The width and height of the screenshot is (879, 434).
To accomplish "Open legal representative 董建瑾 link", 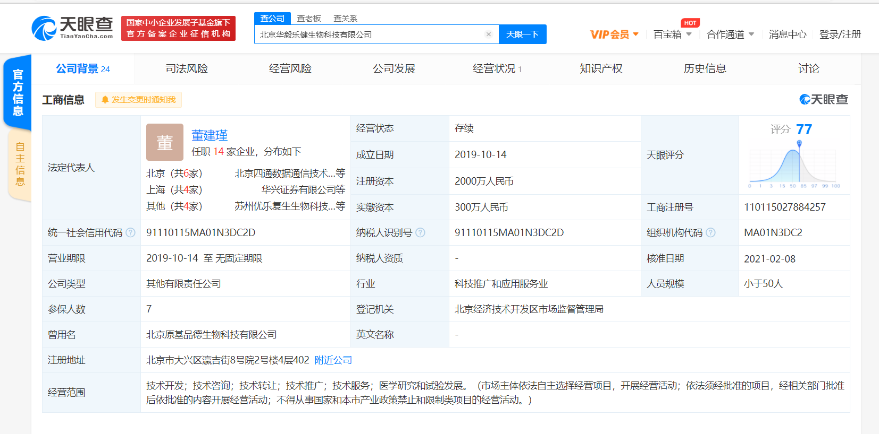I will 210,135.
